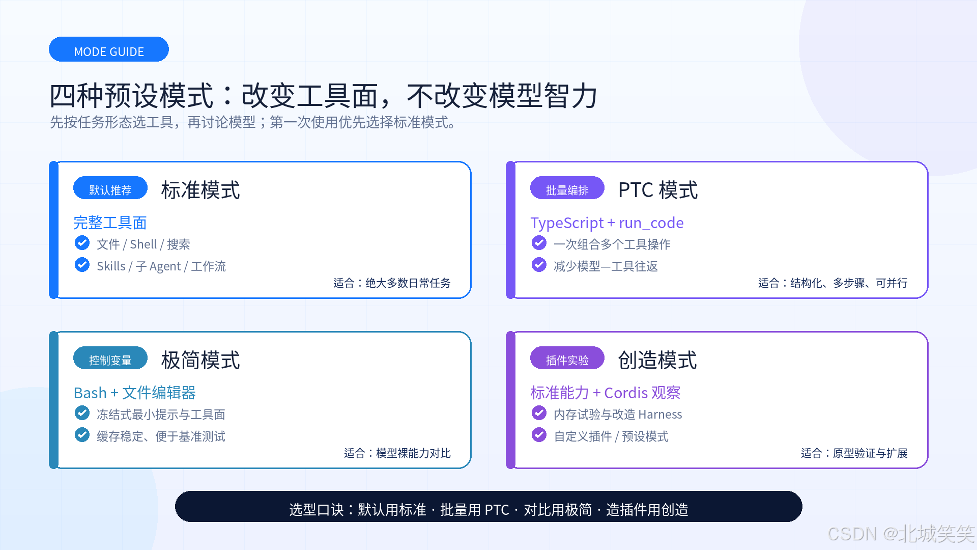Click the 完整工具面 subtitle
Viewport: 977px width, 550px height.
pos(110,223)
